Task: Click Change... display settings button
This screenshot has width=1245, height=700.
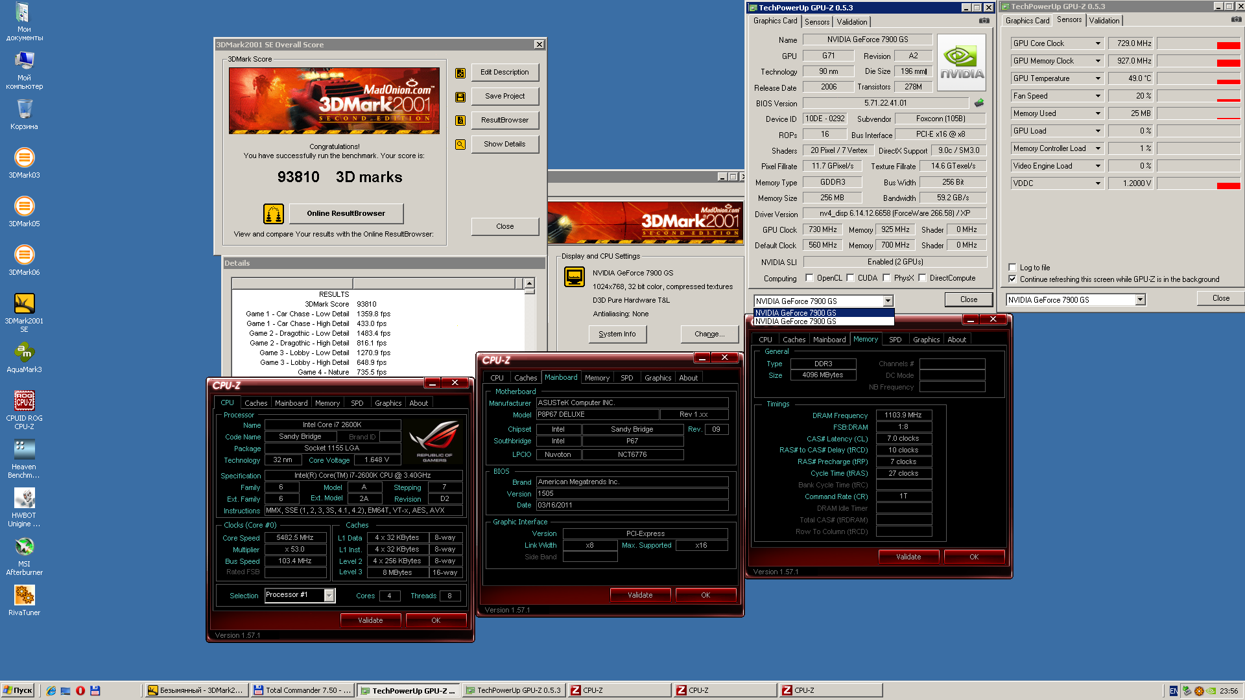Action: click(709, 334)
